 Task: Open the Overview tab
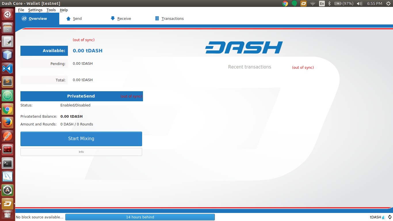point(37,18)
